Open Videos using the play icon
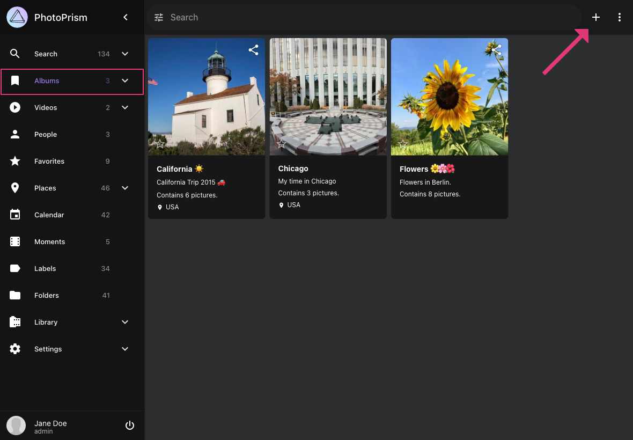 coord(15,107)
